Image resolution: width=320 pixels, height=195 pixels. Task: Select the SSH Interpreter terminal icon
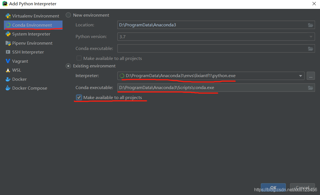(8, 52)
